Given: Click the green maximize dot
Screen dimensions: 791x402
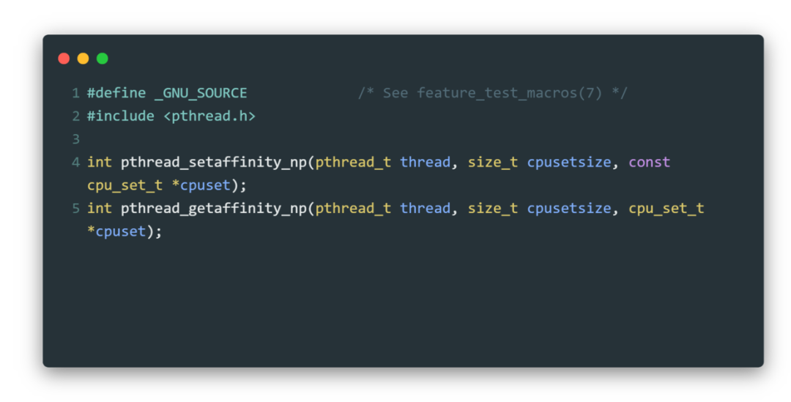Looking at the screenshot, I should [x=102, y=59].
